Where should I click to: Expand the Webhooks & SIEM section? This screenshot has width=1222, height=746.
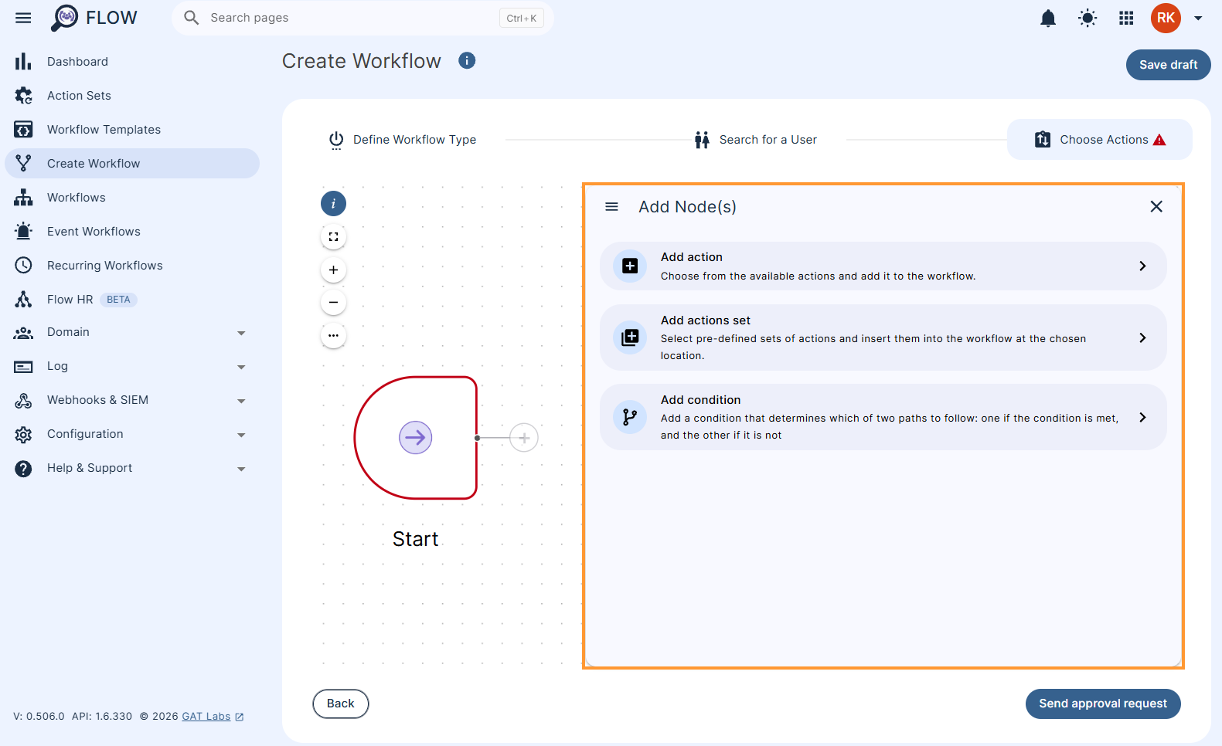(132, 400)
